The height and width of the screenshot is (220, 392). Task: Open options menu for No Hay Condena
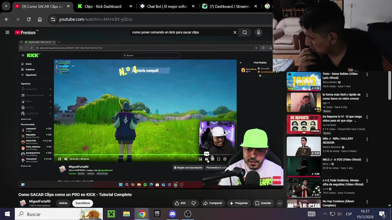point(367,202)
